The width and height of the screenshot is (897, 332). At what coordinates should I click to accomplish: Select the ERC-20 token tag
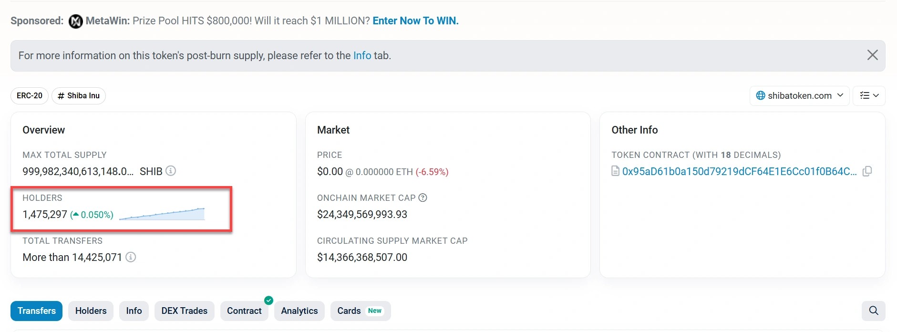[x=29, y=95]
